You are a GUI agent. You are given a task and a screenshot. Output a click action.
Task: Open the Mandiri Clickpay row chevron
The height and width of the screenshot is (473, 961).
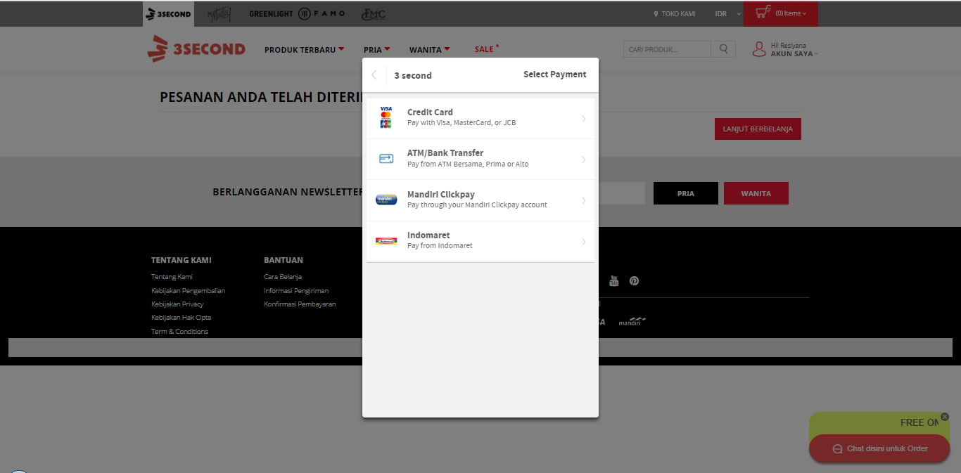tap(584, 200)
